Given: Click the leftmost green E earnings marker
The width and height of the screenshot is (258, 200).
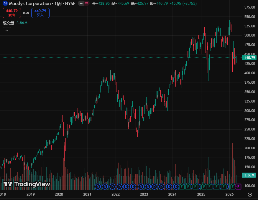Looking at the screenshot, I should [x=182, y=186].
